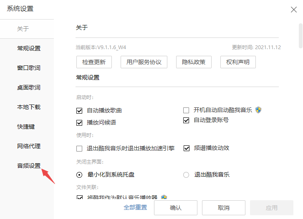Viewport: 303px width, 219px height.
Task: View the 隐私政策
Action: click(x=194, y=62)
